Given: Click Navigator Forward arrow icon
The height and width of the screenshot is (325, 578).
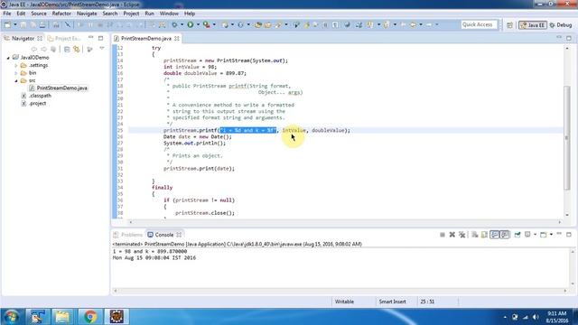Looking at the screenshot, I should pos(44,49).
